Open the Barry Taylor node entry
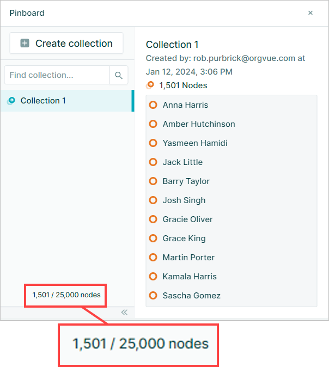Viewport: 329px width, 367px height. (186, 181)
